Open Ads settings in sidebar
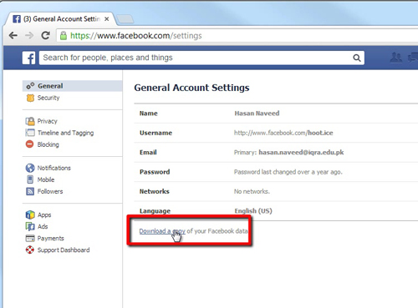 click(43, 226)
